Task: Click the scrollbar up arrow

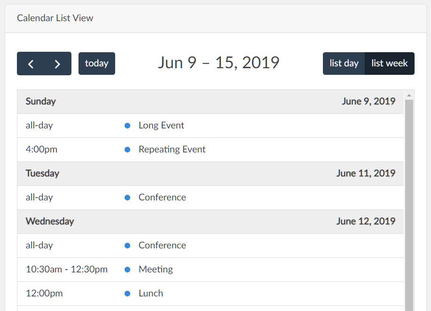Action: pos(409,96)
